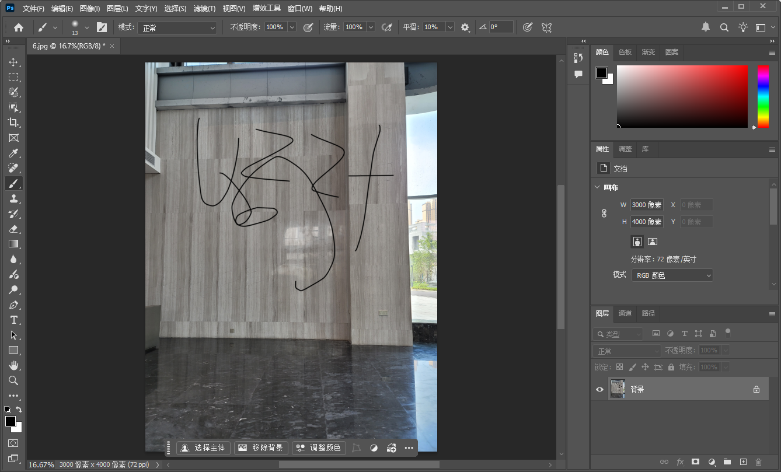Viewport: 781px width, 472px height.
Task: Unlock the 背景 layer padlock
Action: [x=756, y=389]
